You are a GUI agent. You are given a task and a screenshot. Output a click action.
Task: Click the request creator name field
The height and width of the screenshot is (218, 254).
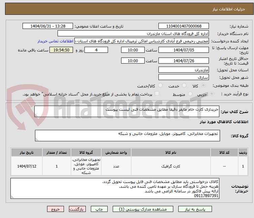pyautogui.click(x=142, y=41)
